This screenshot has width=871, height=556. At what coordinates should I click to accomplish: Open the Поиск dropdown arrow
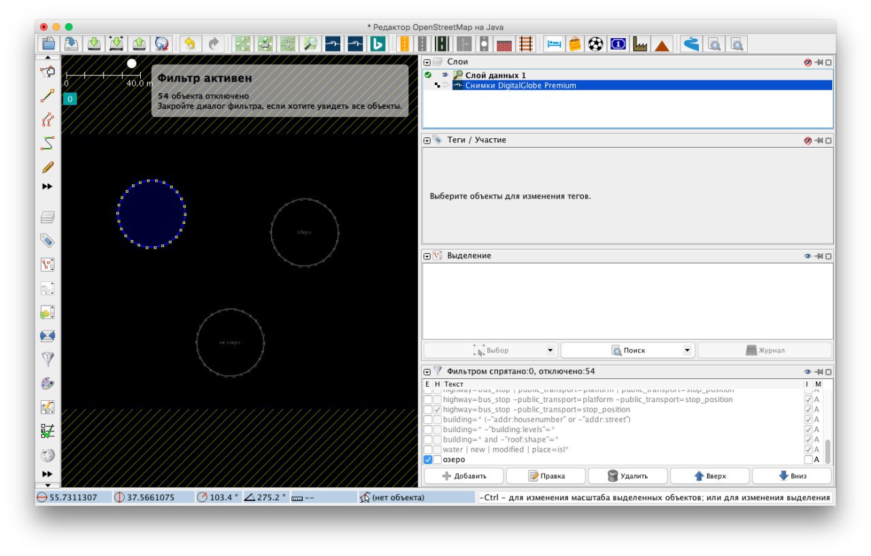687,350
